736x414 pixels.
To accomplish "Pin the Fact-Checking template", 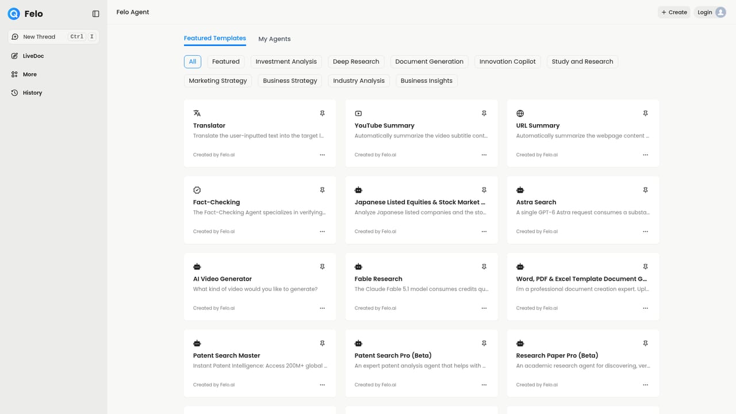I will (x=323, y=190).
